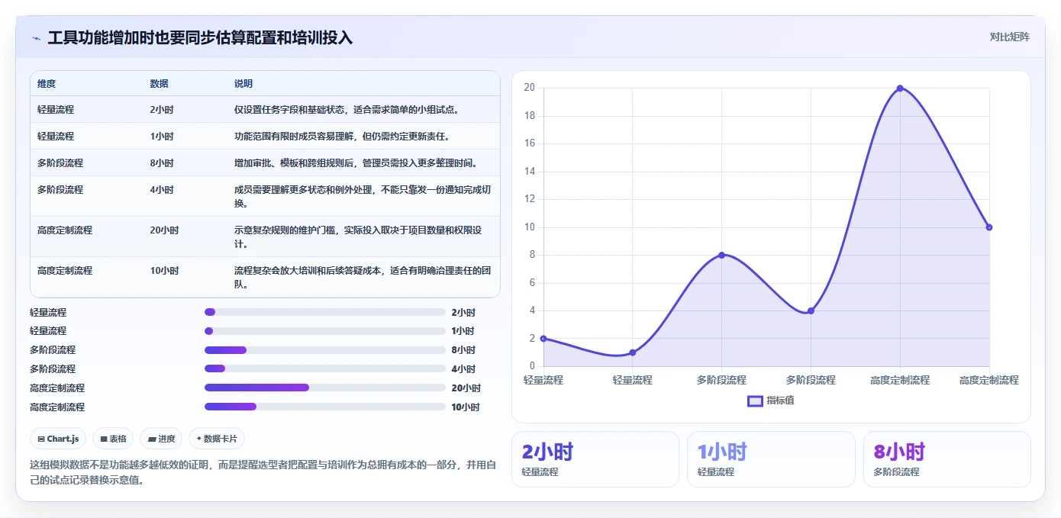Screen dimensions: 1061x518
Task: Click description starting 示意复杂规则的维护门槛
Action: coord(359,237)
